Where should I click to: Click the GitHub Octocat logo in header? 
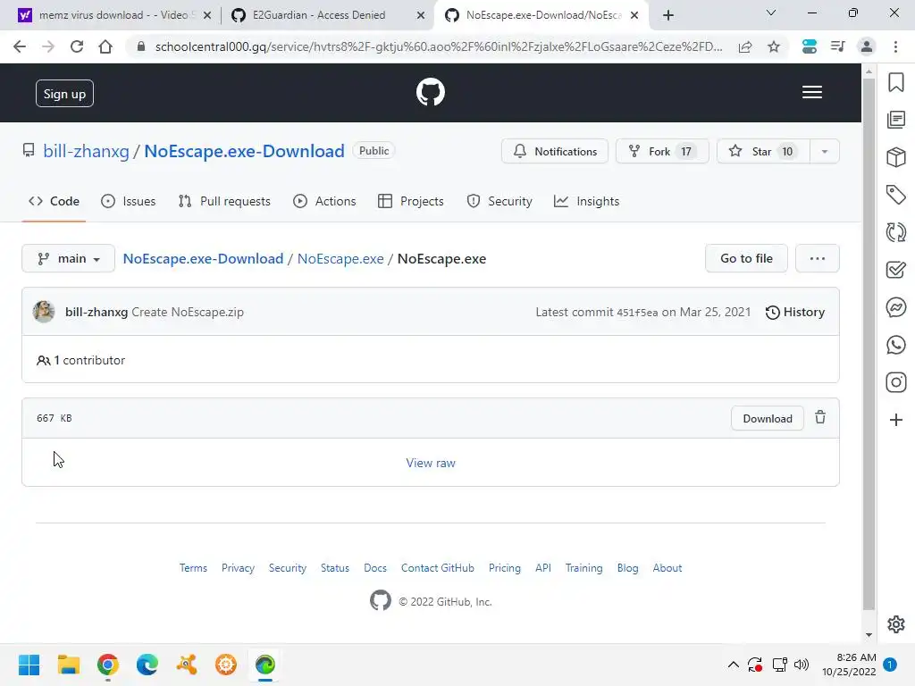pyautogui.click(x=431, y=92)
